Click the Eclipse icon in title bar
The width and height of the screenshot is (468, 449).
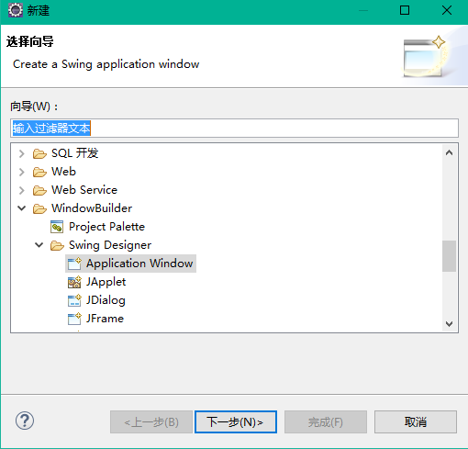tap(16, 10)
